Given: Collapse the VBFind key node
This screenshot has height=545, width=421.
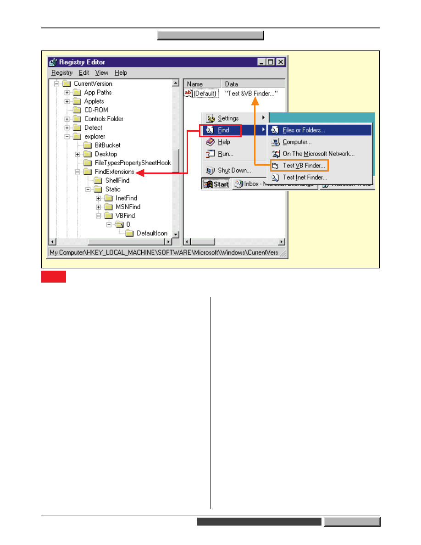Looking at the screenshot, I should (x=99, y=216).
